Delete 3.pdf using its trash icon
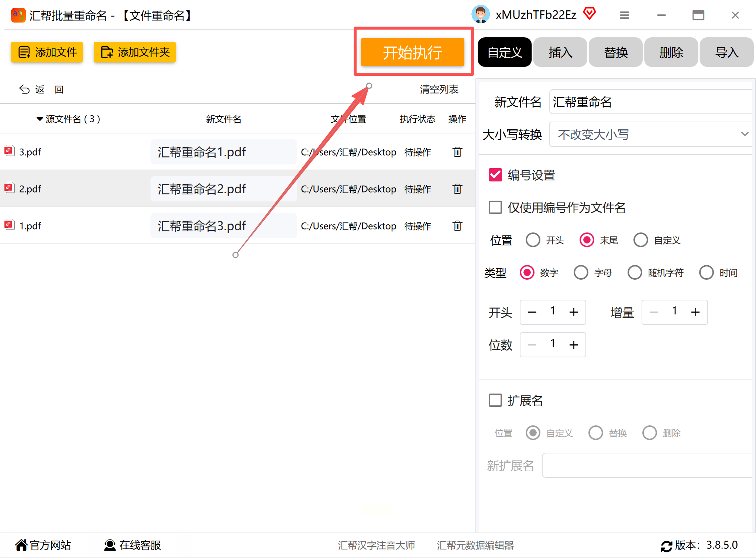756x558 pixels. pos(457,152)
